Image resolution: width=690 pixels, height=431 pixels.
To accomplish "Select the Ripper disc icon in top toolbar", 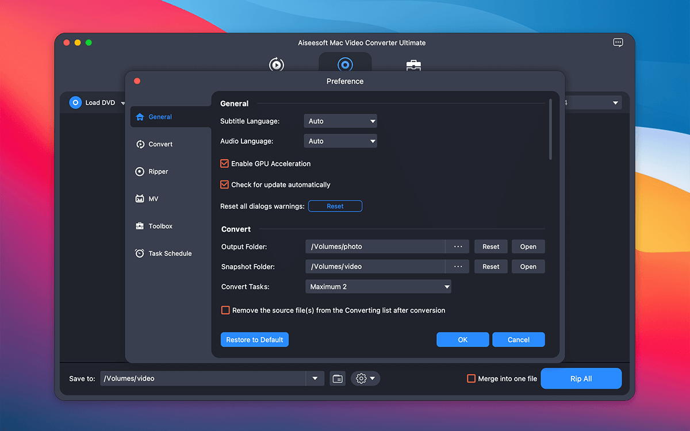I will (345, 64).
